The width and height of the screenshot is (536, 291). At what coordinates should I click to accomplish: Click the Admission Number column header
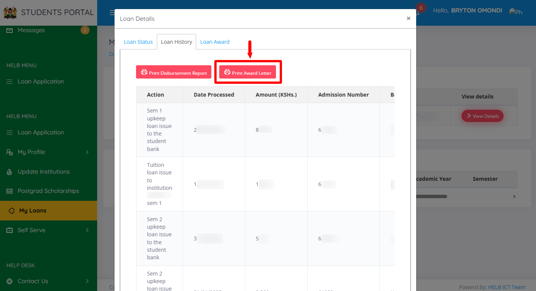344,95
